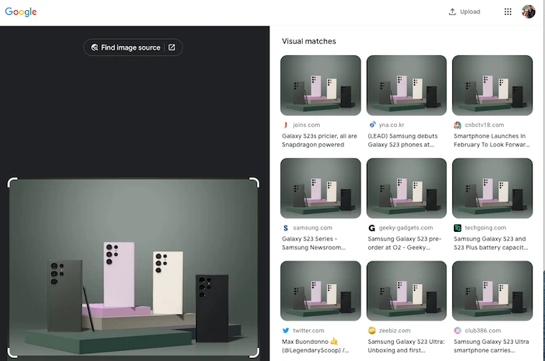Viewport: 545px width, 361px height.
Task: Click the zeebiz.com source name
Action: (x=395, y=331)
